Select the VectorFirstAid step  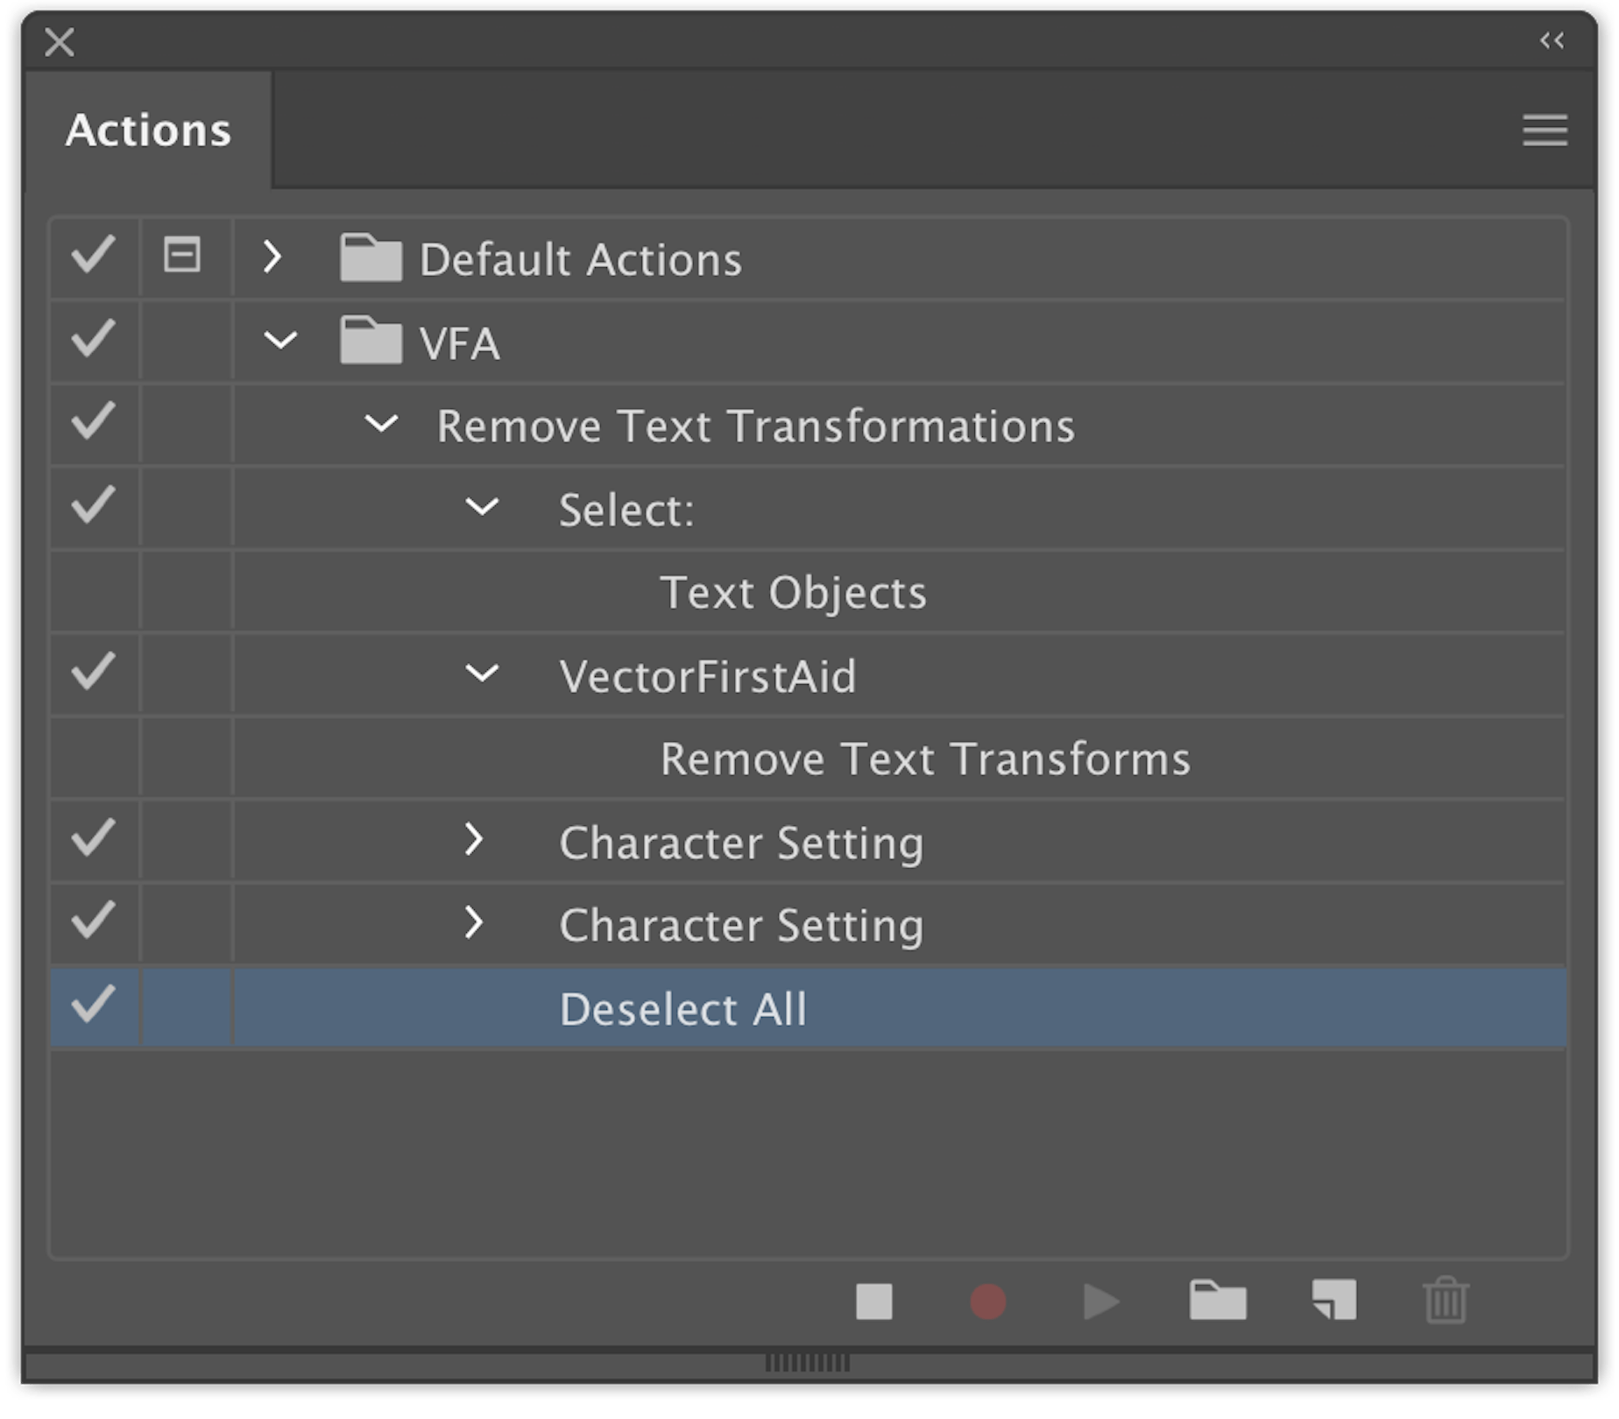[708, 674]
